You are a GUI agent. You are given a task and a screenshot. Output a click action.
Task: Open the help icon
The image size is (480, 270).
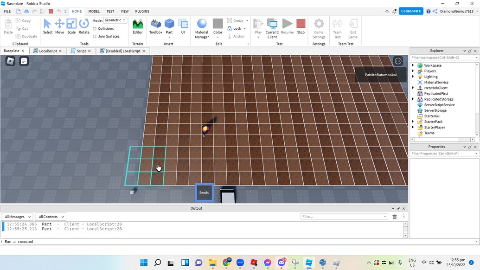coord(428,11)
